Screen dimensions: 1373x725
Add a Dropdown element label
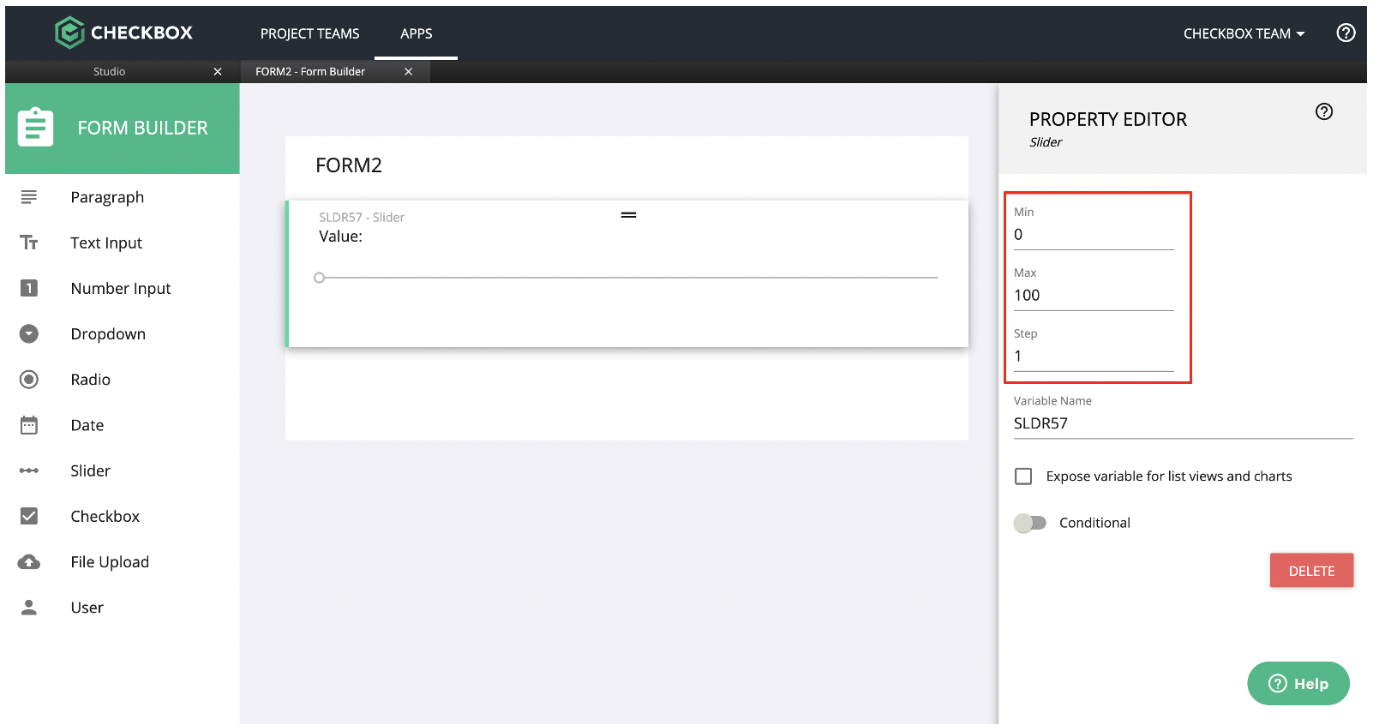point(108,334)
